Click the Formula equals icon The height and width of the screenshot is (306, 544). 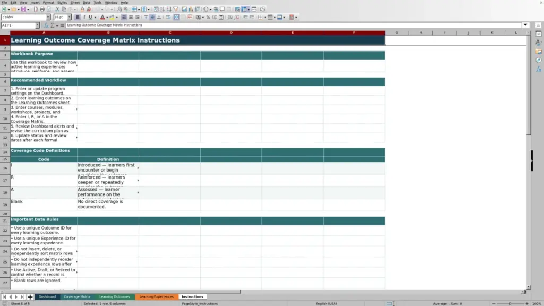(62, 25)
